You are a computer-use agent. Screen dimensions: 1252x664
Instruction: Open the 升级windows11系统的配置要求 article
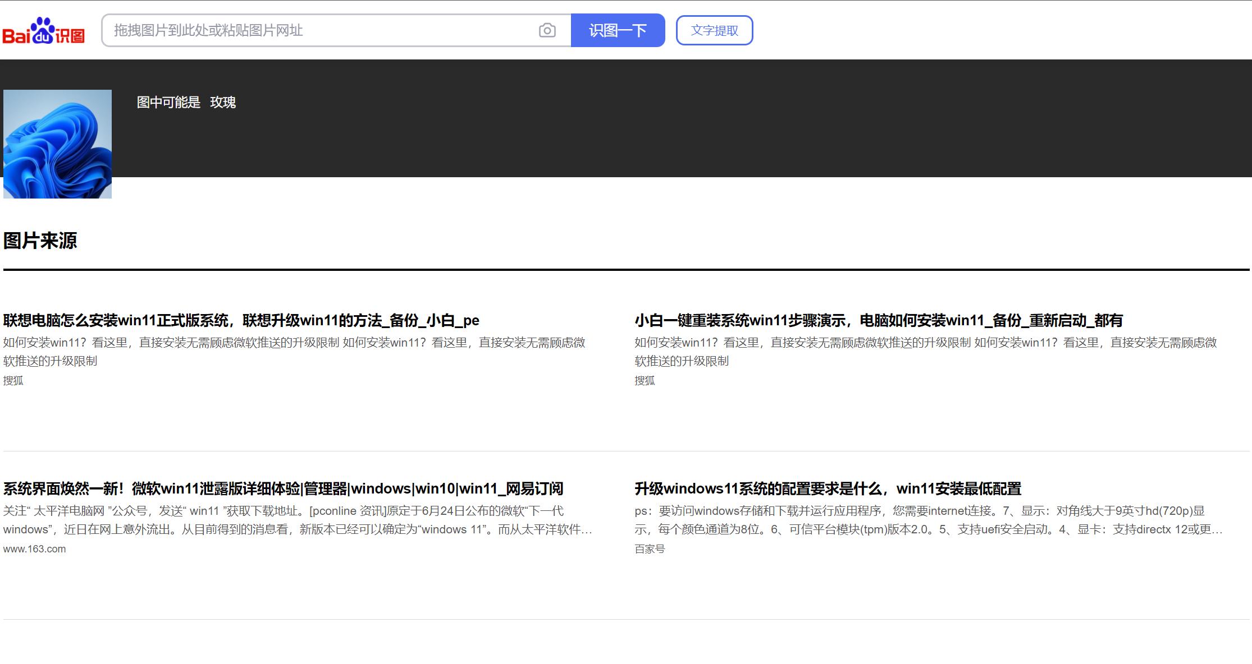point(829,489)
